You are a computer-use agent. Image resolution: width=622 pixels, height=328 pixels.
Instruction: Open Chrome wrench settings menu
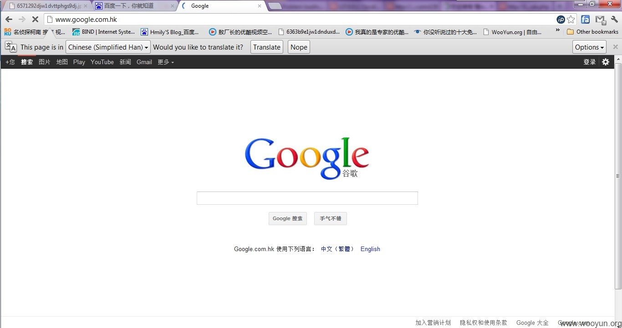point(614,20)
